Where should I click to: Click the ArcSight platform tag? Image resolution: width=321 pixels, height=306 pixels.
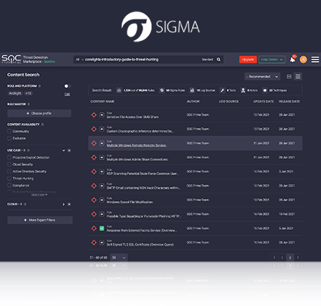15,93
